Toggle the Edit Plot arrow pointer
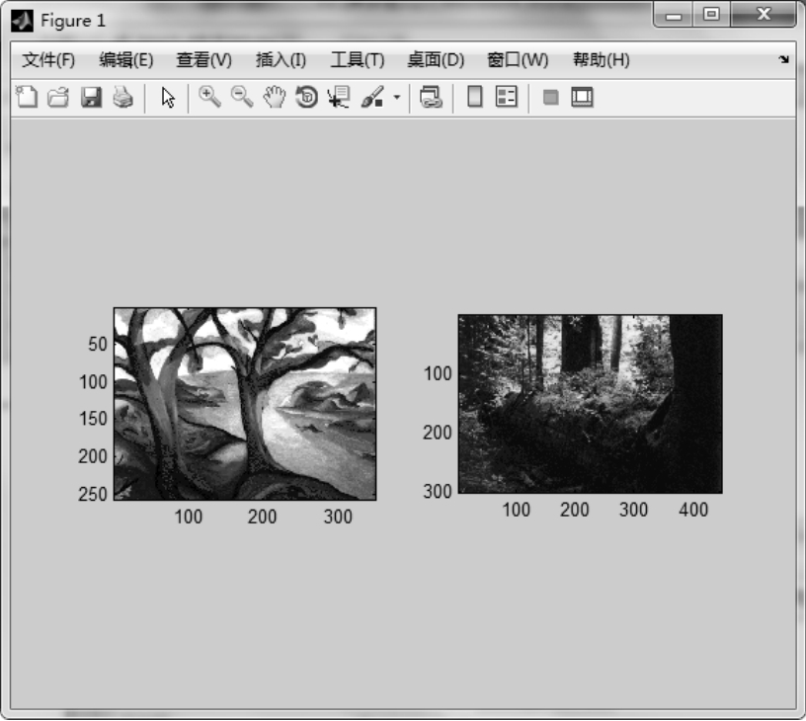 (x=168, y=97)
